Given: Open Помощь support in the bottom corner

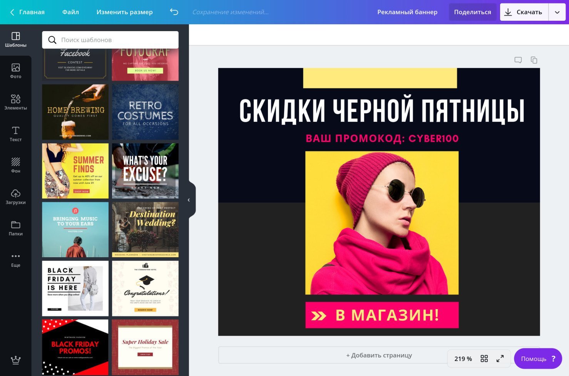Looking at the screenshot, I should click(x=537, y=358).
